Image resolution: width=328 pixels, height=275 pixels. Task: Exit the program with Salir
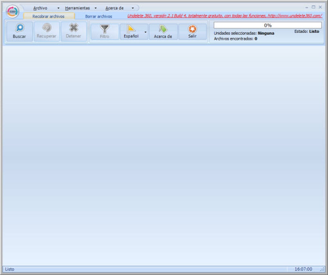pyautogui.click(x=192, y=32)
